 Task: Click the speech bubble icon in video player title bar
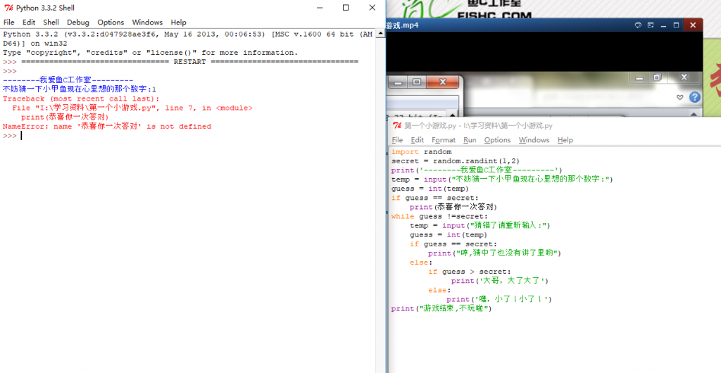(x=638, y=25)
